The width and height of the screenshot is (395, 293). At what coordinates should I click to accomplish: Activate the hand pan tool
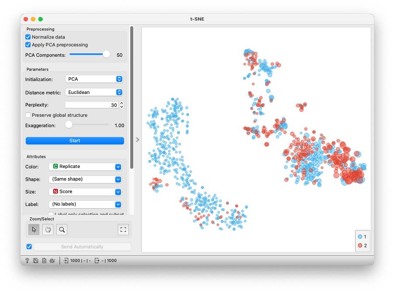48,230
